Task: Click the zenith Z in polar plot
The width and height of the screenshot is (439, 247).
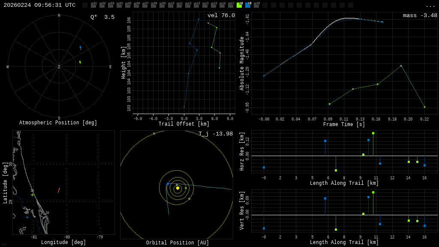Action: (x=59, y=66)
